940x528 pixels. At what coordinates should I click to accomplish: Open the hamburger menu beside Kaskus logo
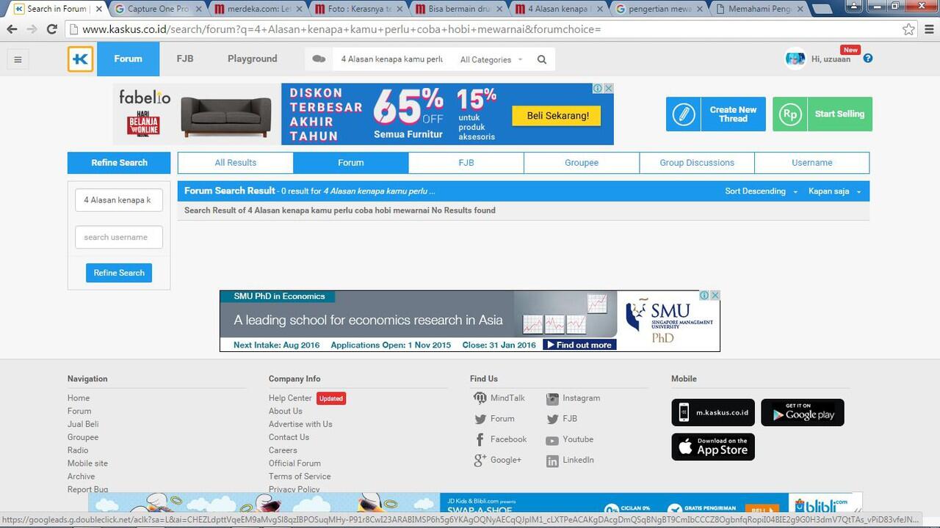pyautogui.click(x=18, y=59)
